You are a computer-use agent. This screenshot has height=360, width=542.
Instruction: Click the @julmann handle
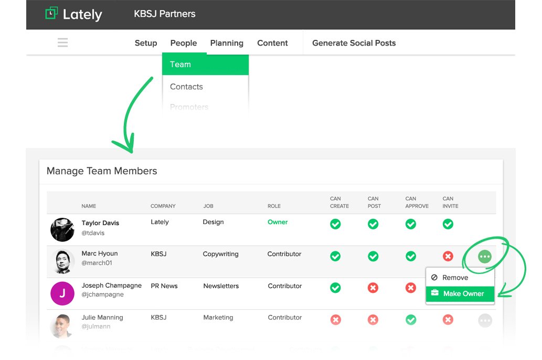96,326
